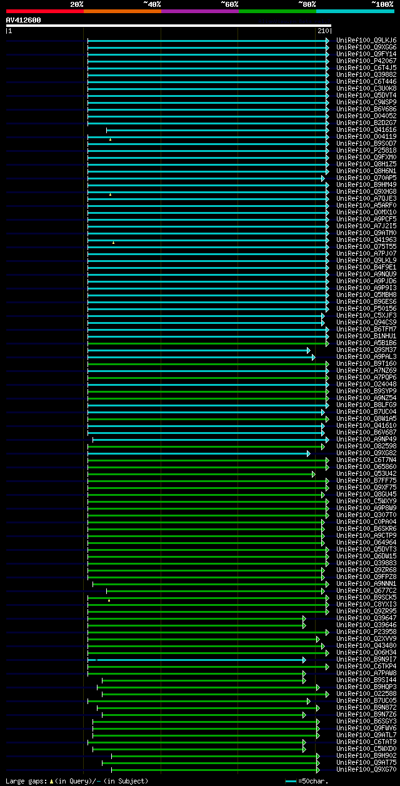
Task: Click the purple ~60% legend segment
Action: point(200,11)
